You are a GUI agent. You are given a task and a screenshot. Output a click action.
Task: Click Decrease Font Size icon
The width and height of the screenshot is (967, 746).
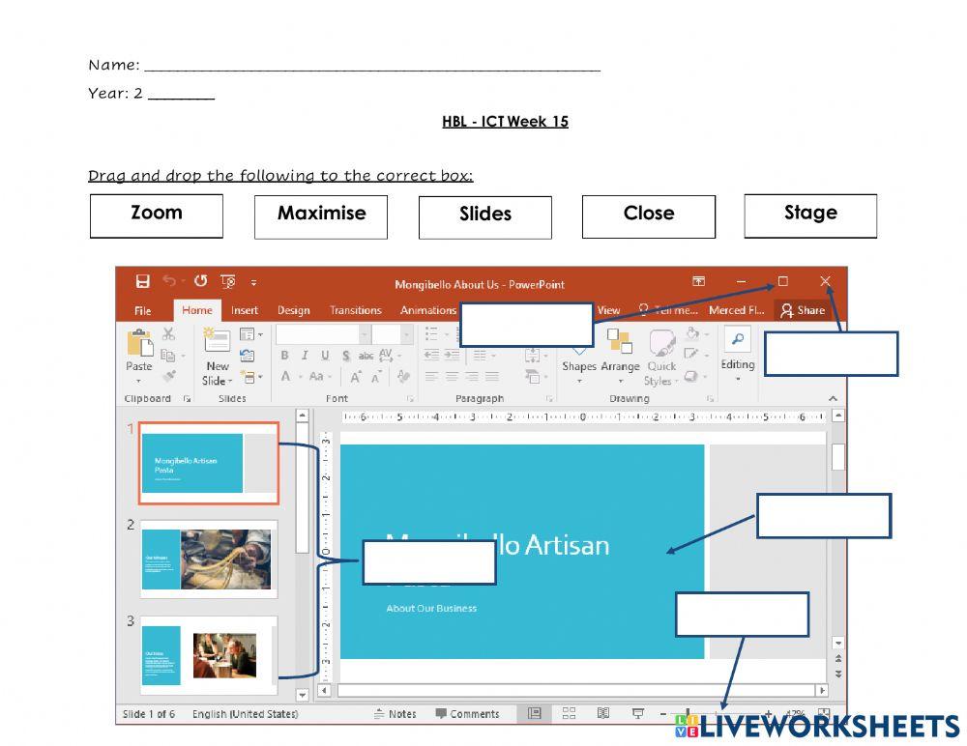point(376,377)
